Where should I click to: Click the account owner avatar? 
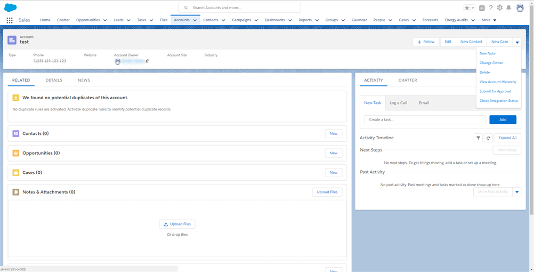tap(118, 62)
